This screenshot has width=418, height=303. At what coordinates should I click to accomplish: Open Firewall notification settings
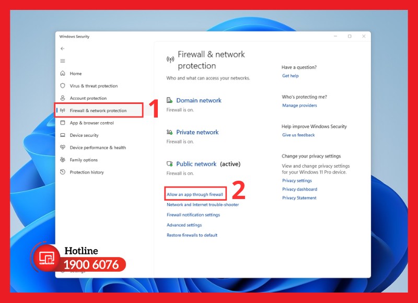click(x=193, y=215)
